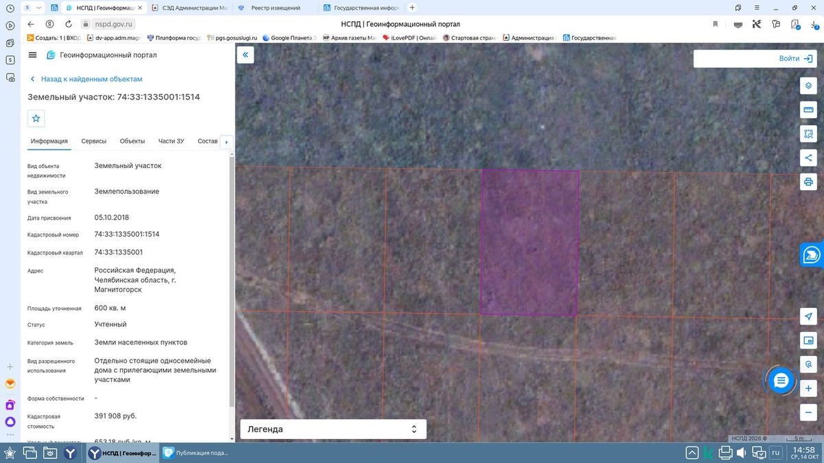This screenshot has width=824, height=463.
Task: Click the keyboard layout ru indicator
Action: [776, 453]
